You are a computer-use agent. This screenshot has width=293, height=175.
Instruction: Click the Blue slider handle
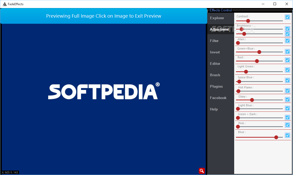point(276,137)
